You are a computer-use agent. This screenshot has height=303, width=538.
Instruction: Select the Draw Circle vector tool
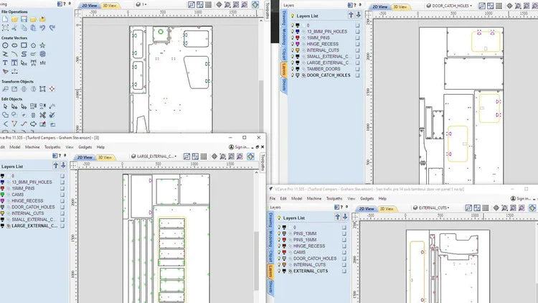[5, 45]
